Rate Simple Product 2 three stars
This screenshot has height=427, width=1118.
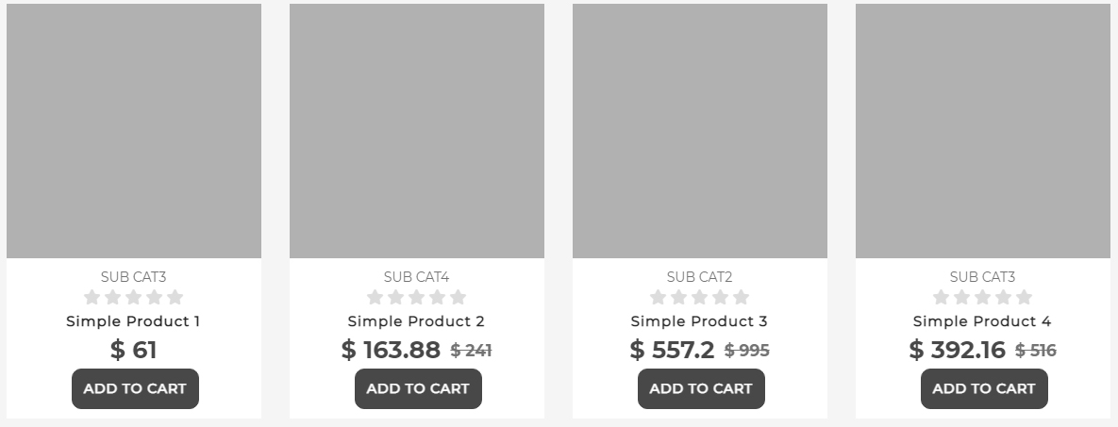pos(417,298)
